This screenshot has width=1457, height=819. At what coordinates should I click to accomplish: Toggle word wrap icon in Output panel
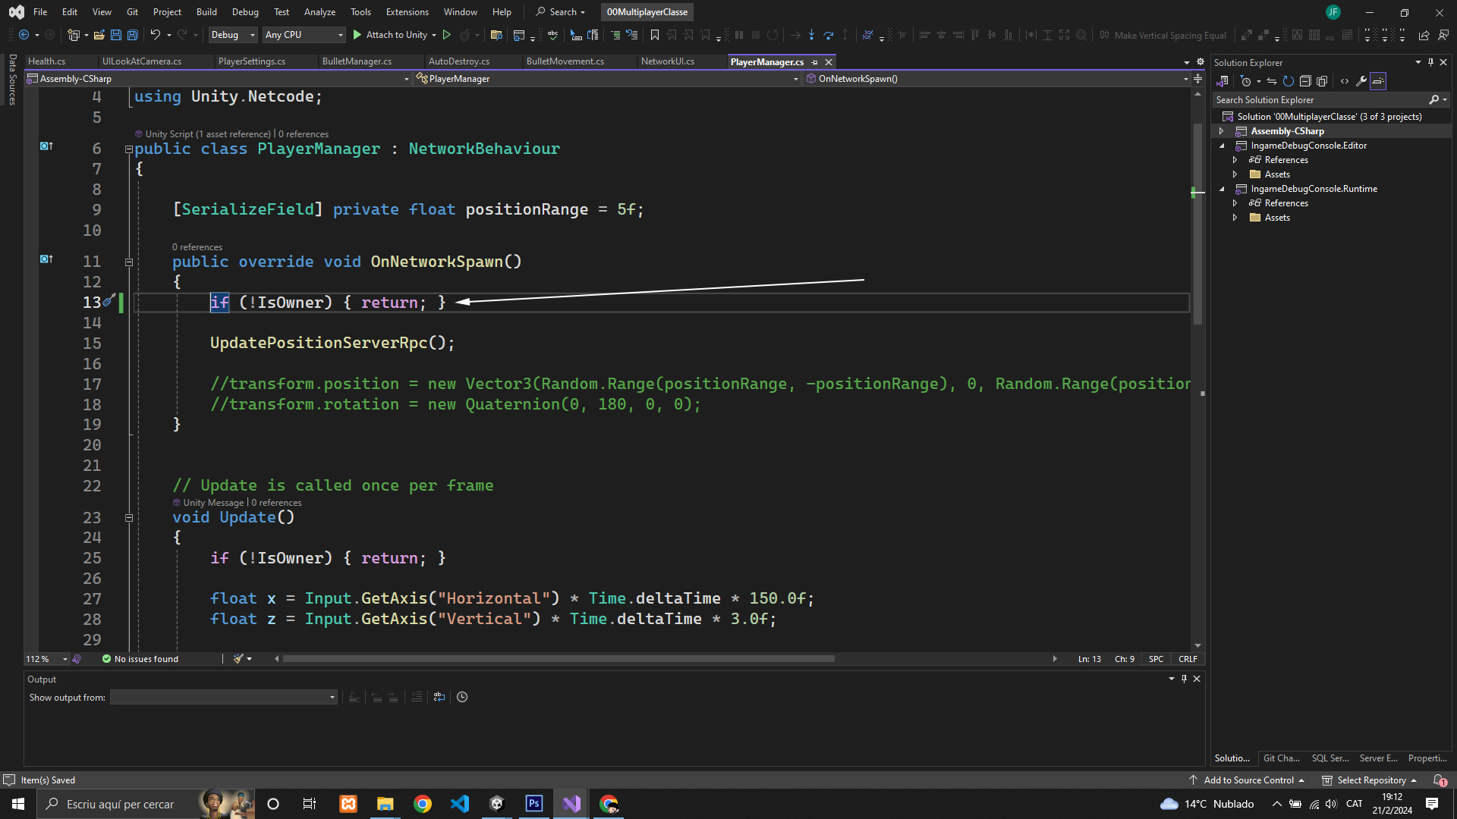(x=439, y=697)
